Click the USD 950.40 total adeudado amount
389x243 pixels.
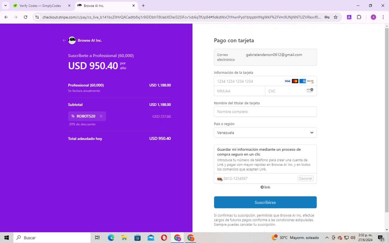(x=160, y=139)
